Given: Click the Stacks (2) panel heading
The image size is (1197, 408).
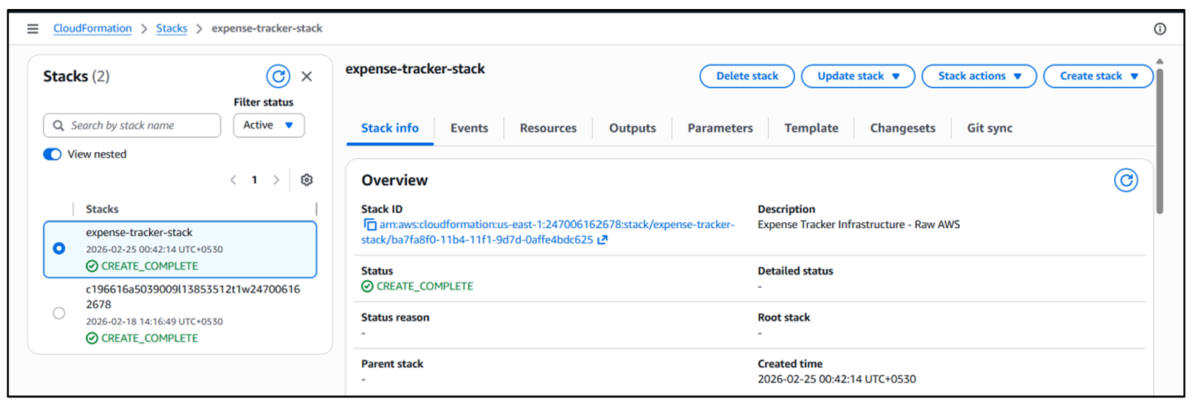Looking at the screenshot, I should (x=76, y=76).
